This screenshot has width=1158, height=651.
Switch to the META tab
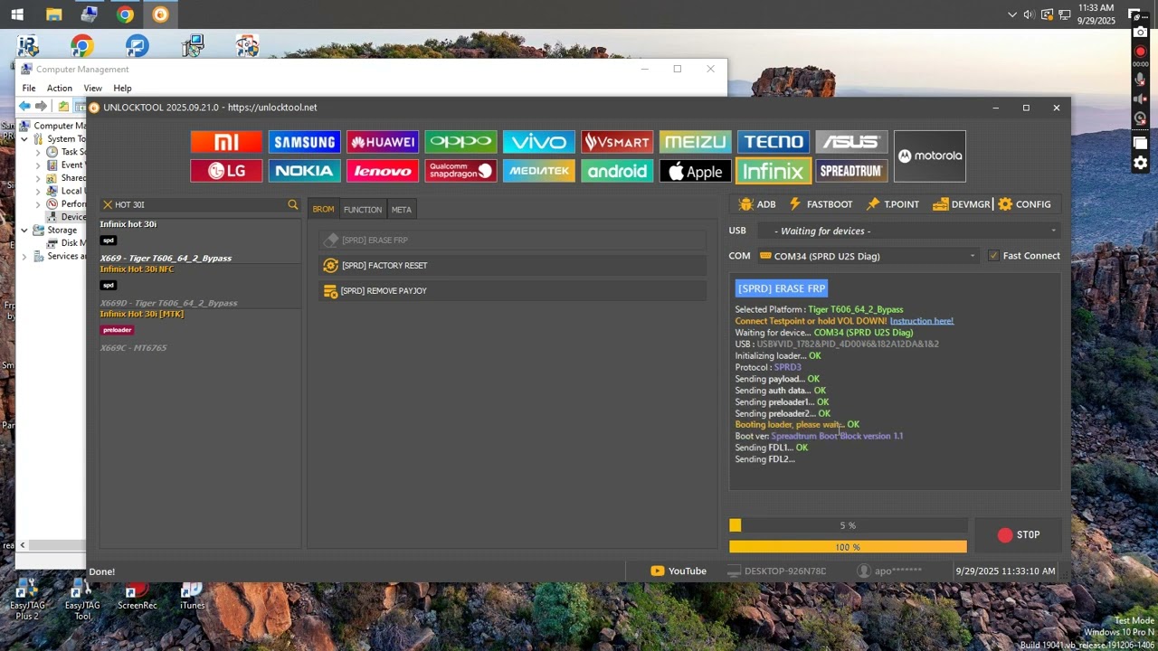coord(401,210)
